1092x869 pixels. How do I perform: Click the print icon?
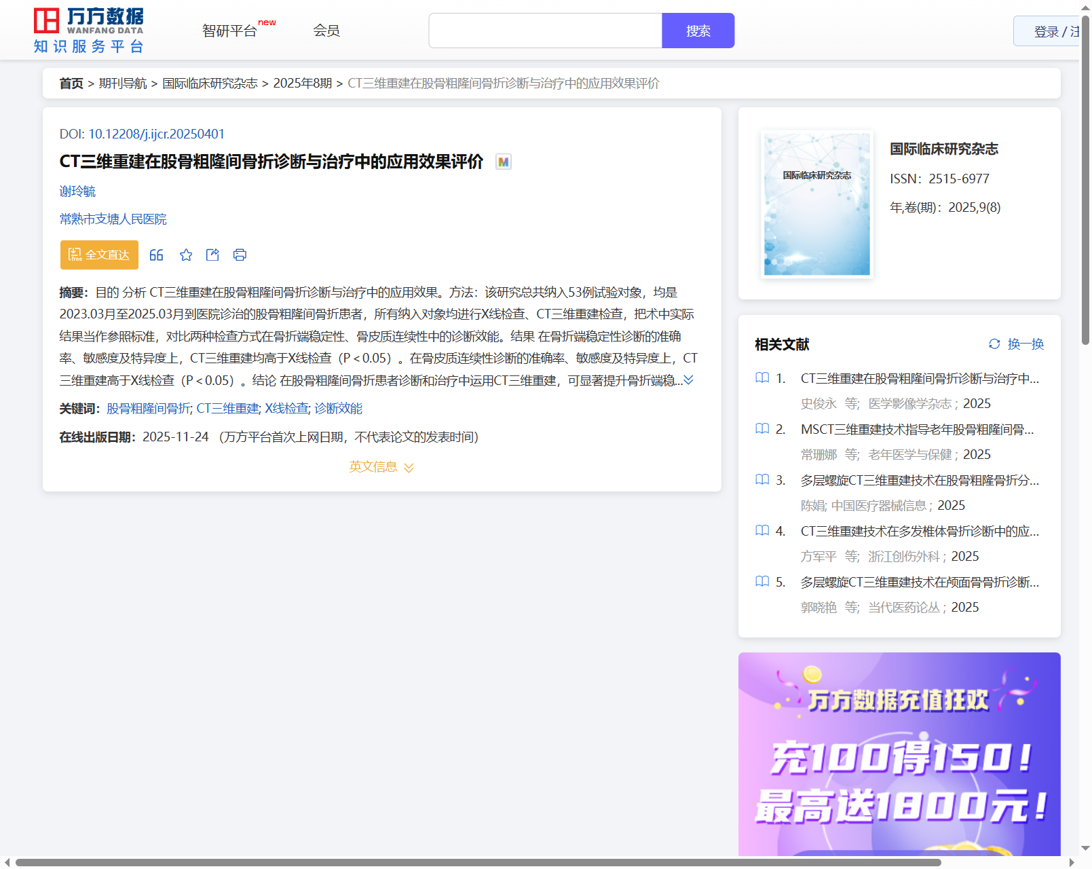(240, 255)
